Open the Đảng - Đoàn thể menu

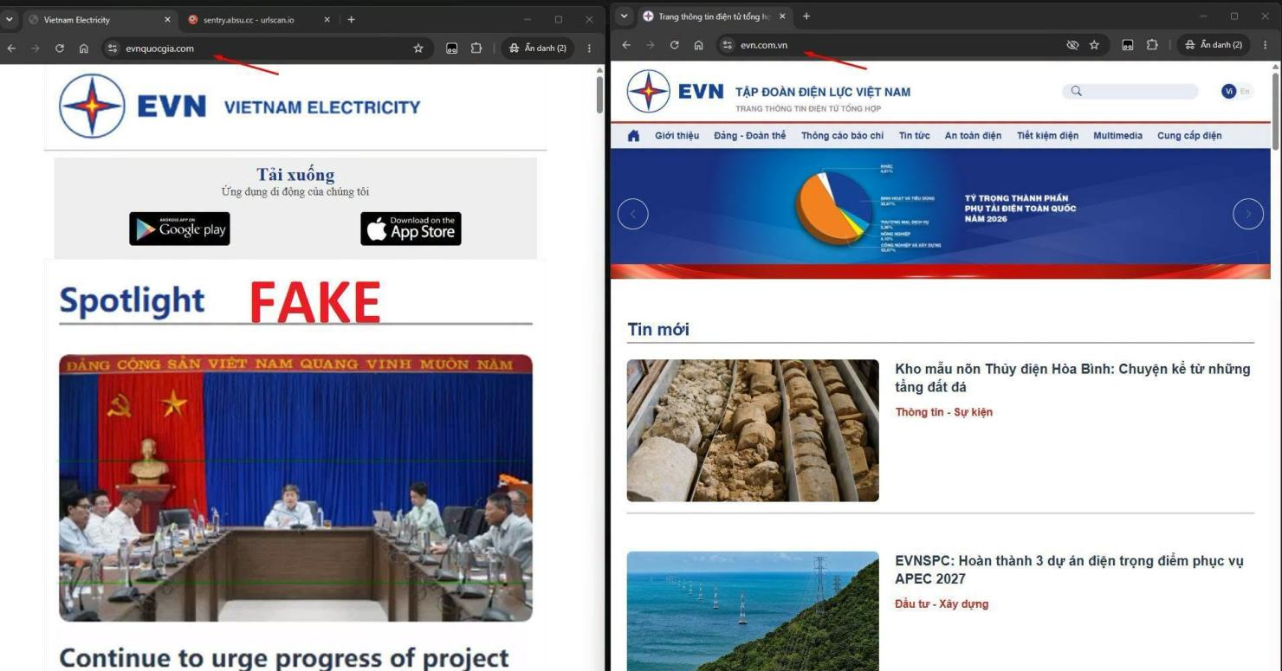point(750,136)
